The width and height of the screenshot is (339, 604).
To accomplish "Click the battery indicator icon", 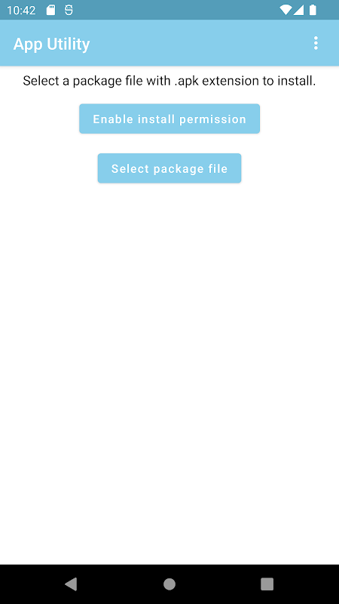I will [x=313, y=10].
